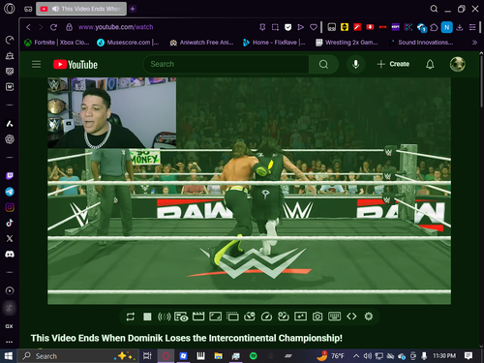Open the ad blocker shield icon
Viewport: 484px width, 363px height.
pos(287,27)
